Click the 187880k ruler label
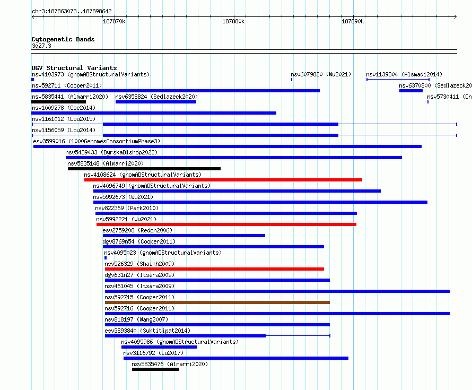 pyautogui.click(x=233, y=21)
